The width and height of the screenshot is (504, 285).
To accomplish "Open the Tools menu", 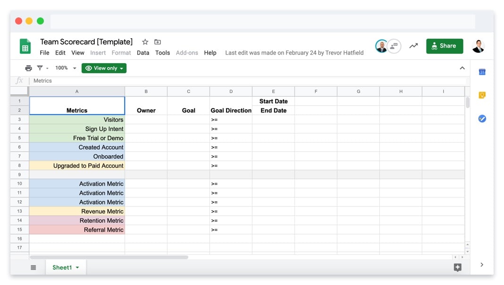I will click(162, 53).
